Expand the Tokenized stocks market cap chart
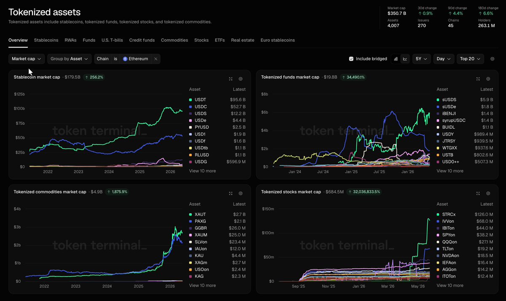This screenshot has height=301, width=506. pyautogui.click(x=478, y=193)
